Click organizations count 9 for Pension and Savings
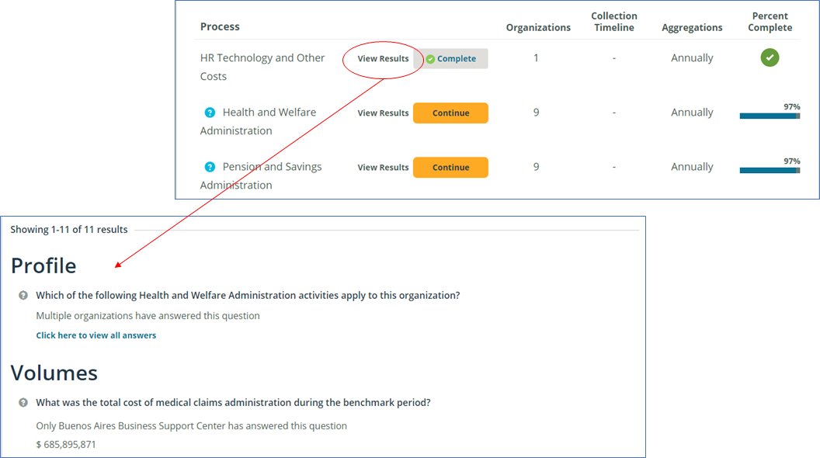The width and height of the screenshot is (820, 458). pos(536,167)
